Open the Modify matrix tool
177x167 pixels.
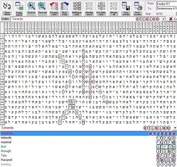19,6
